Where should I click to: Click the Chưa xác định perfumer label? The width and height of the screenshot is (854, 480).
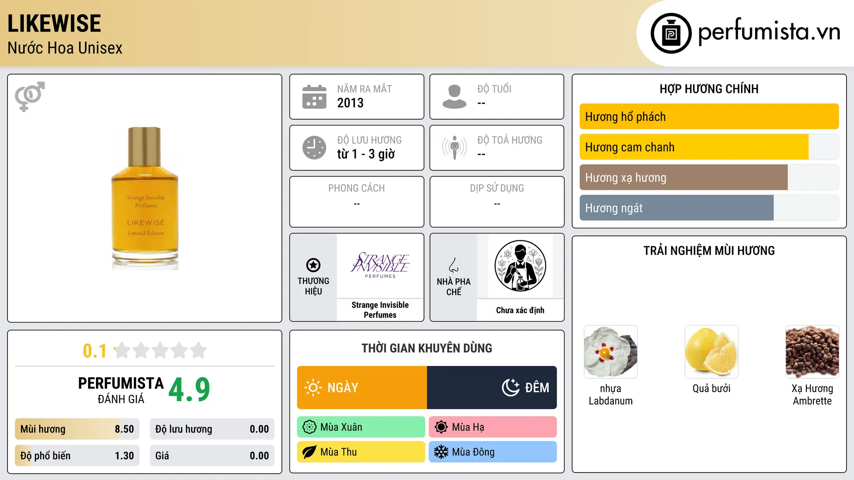520,310
